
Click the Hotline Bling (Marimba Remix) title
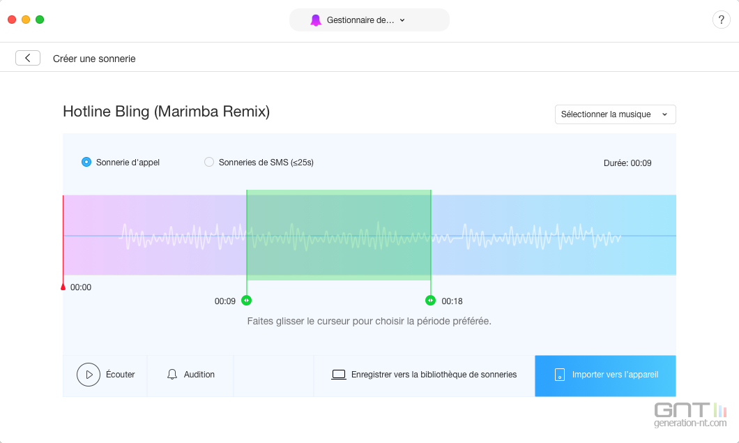click(x=167, y=112)
